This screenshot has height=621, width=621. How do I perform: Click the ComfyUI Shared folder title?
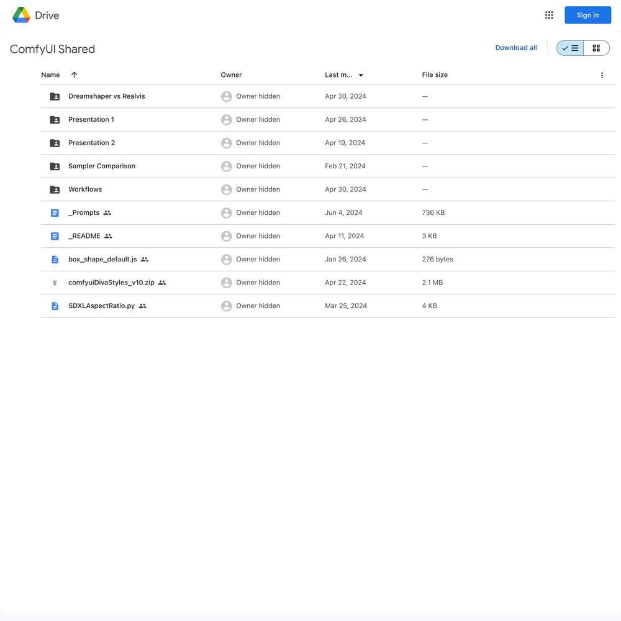[x=52, y=49]
